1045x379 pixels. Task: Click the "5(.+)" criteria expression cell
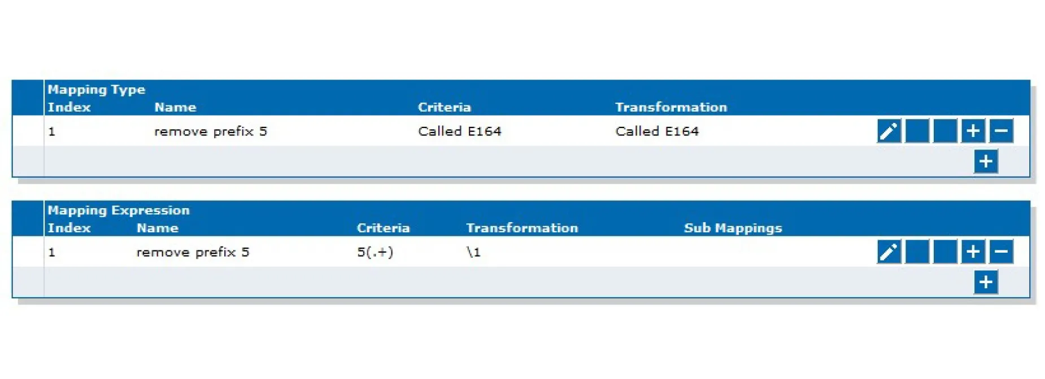point(375,252)
